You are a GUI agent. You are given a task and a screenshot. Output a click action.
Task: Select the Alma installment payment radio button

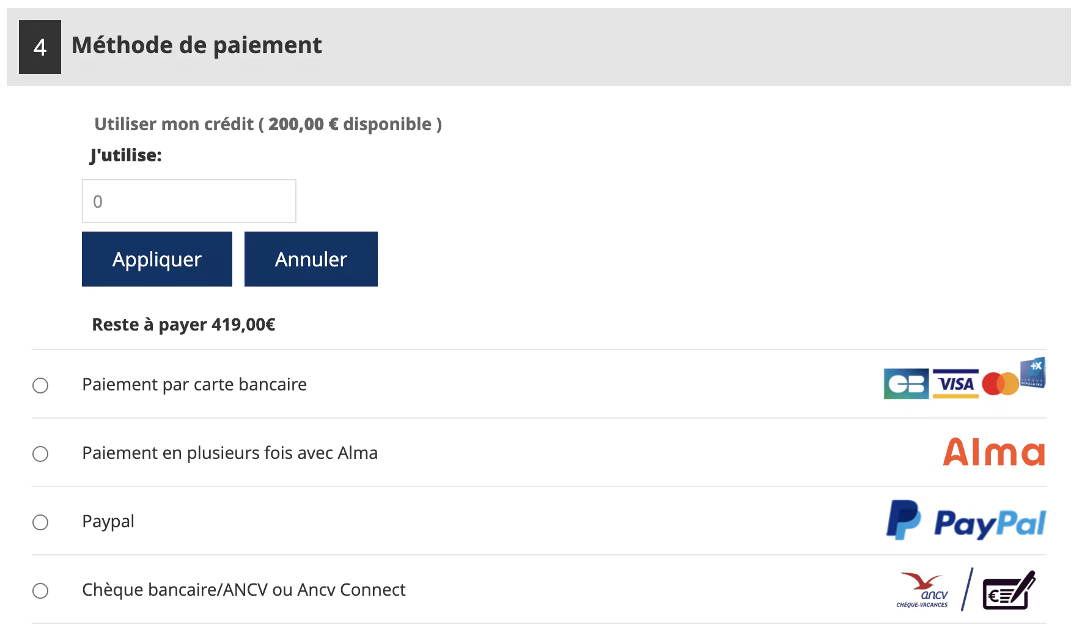click(40, 454)
